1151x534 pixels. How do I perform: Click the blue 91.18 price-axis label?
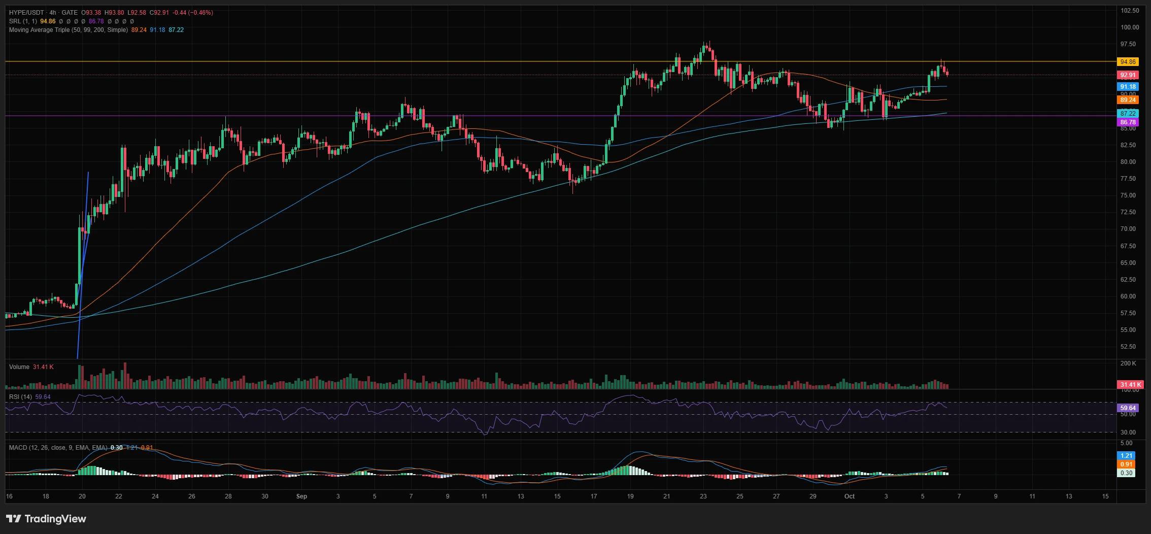point(1128,87)
